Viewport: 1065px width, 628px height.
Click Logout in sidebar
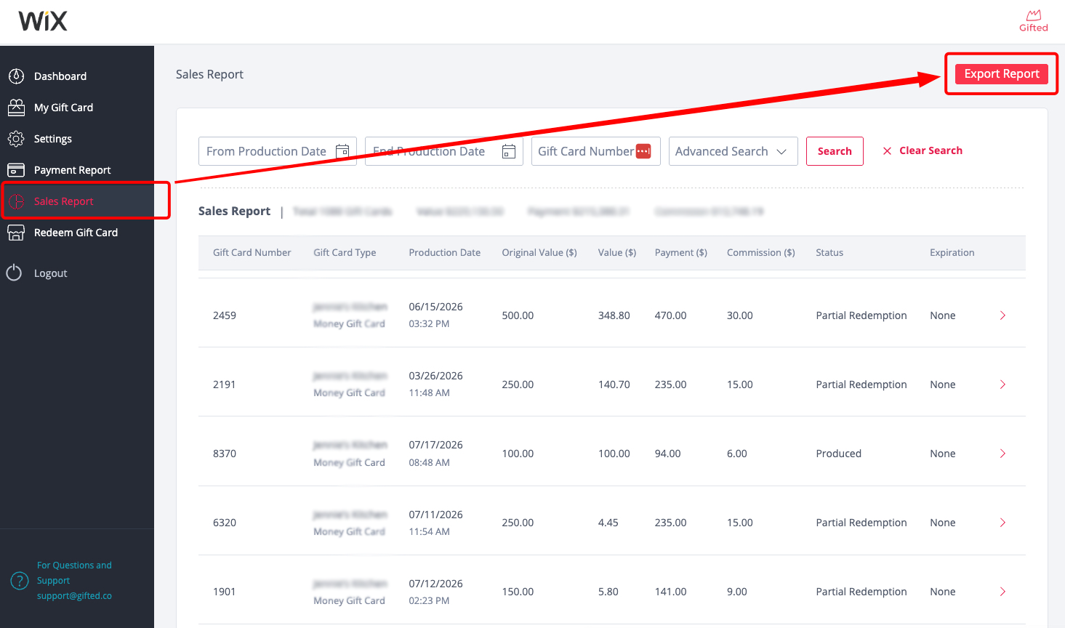tap(51, 273)
